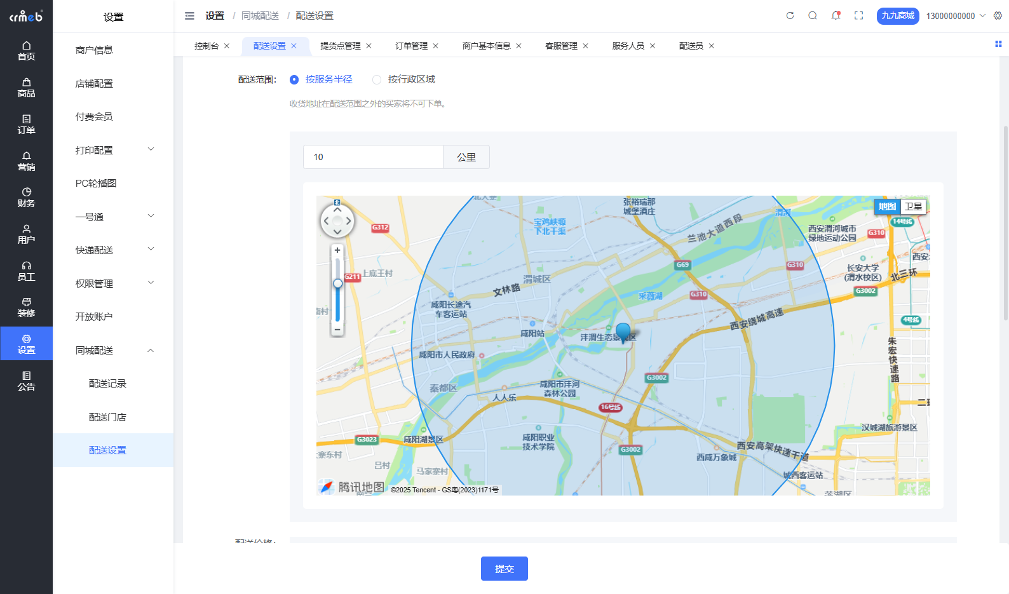
Task: Select 按行政区域 radio option
Action: point(404,79)
